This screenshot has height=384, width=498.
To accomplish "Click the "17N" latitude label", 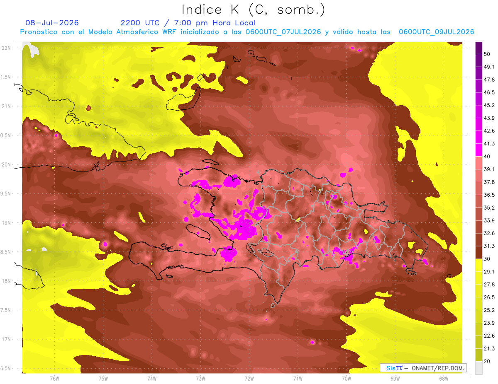I will (7, 339).
